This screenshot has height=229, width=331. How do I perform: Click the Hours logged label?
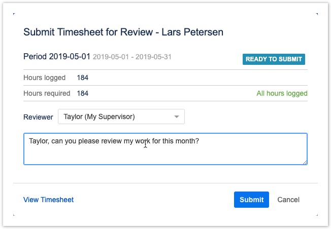point(44,78)
